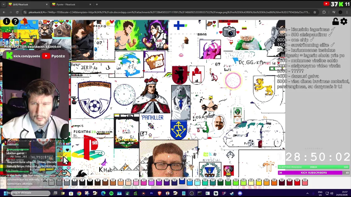Open the browser three-dot menu
The height and width of the screenshot is (197, 351).
click(x=347, y=12)
